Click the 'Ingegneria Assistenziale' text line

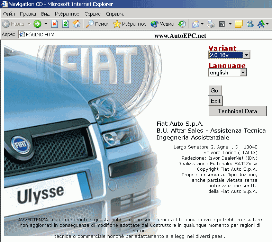193,137
